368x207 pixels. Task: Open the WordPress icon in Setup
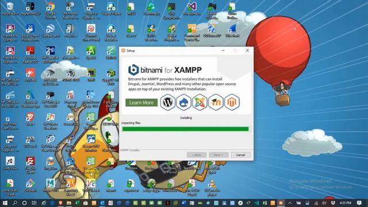pos(168,102)
